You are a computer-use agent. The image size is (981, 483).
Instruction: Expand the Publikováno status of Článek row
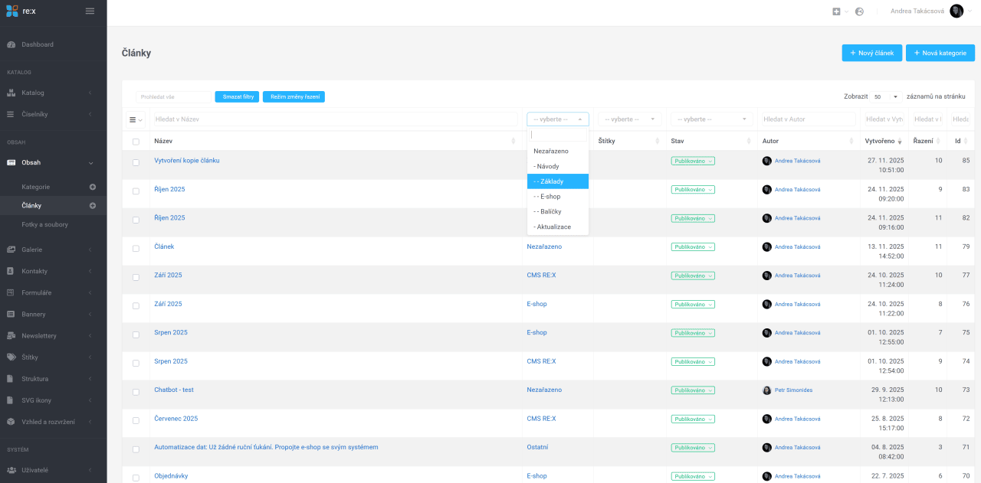pos(693,247)
